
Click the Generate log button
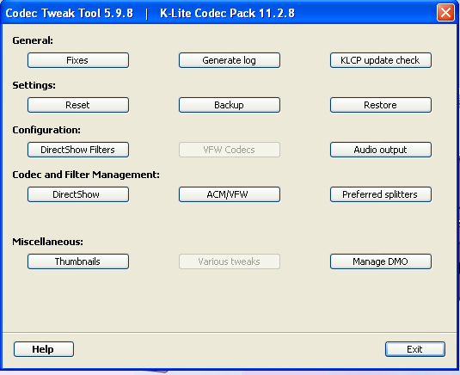point(230,60)
